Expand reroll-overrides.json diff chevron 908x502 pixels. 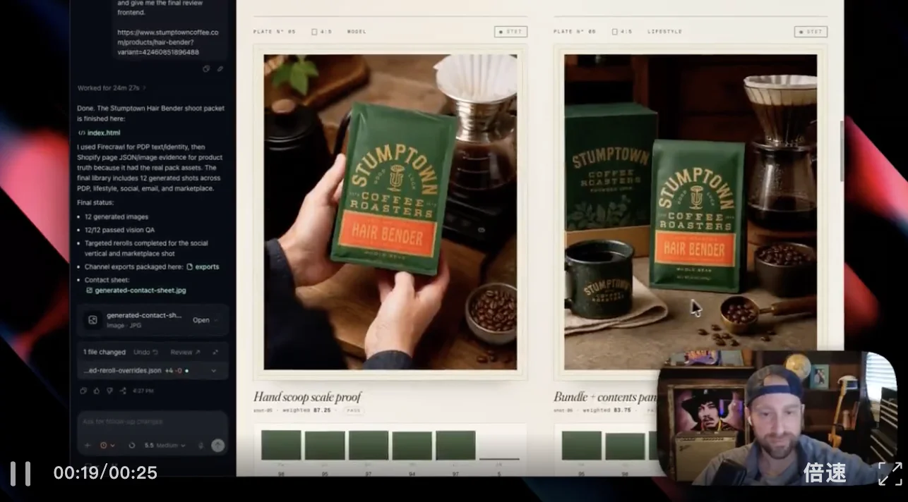[x=214, y=370]
